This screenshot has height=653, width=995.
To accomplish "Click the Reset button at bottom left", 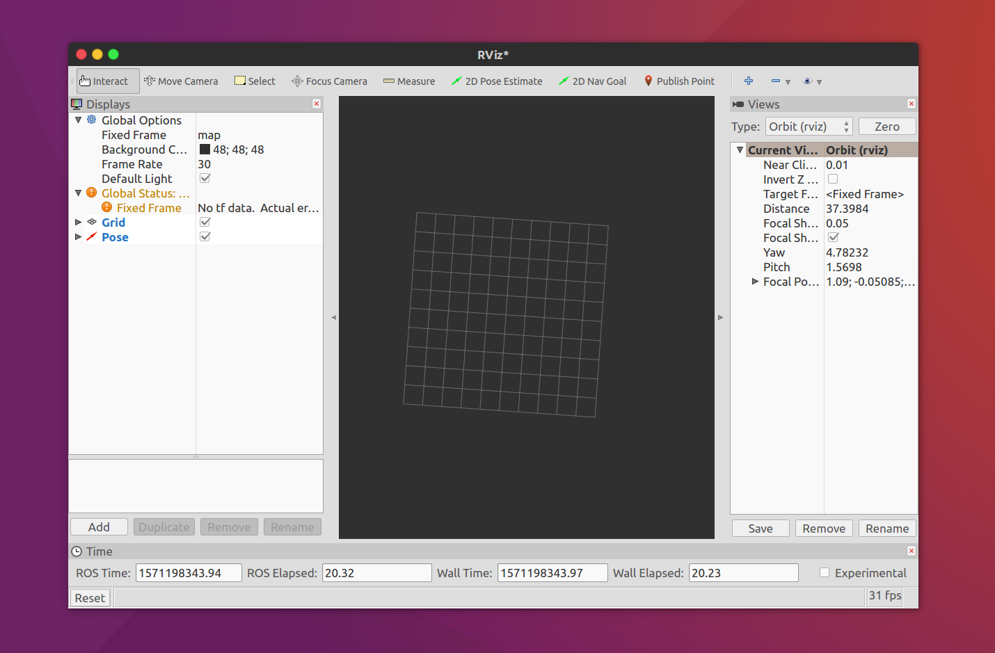I will click(x=89, y=597).
